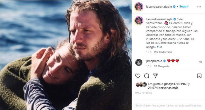Click the jimepiccolo commenter avatar
The width and height of the screenshot is (205, 110).
click(x=139, y=62)
